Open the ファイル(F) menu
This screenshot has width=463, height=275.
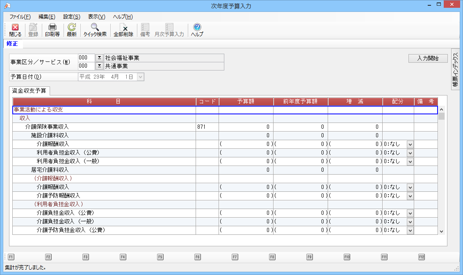click(x=20, y=17)
